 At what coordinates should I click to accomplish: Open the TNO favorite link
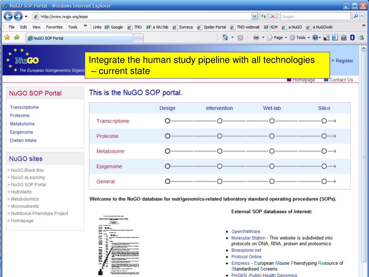[x=135, y=27]
